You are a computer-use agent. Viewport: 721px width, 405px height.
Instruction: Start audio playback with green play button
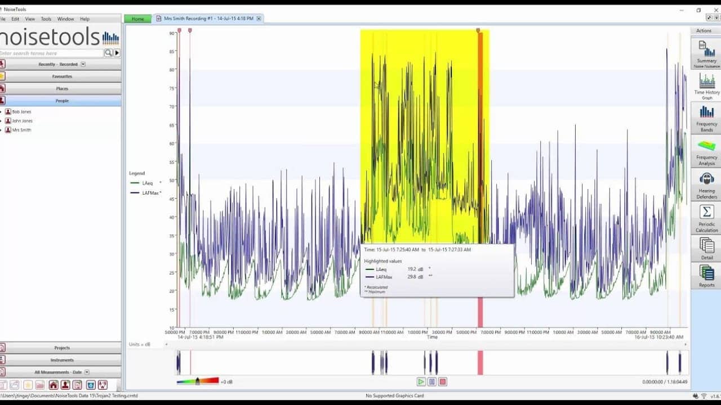(x=421, y=382)
